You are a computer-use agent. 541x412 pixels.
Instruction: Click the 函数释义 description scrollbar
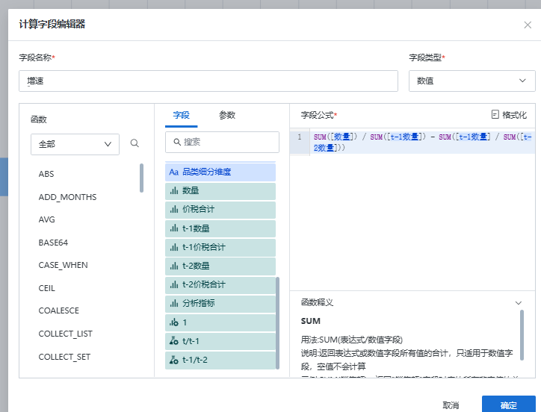(x=522, y=335)
